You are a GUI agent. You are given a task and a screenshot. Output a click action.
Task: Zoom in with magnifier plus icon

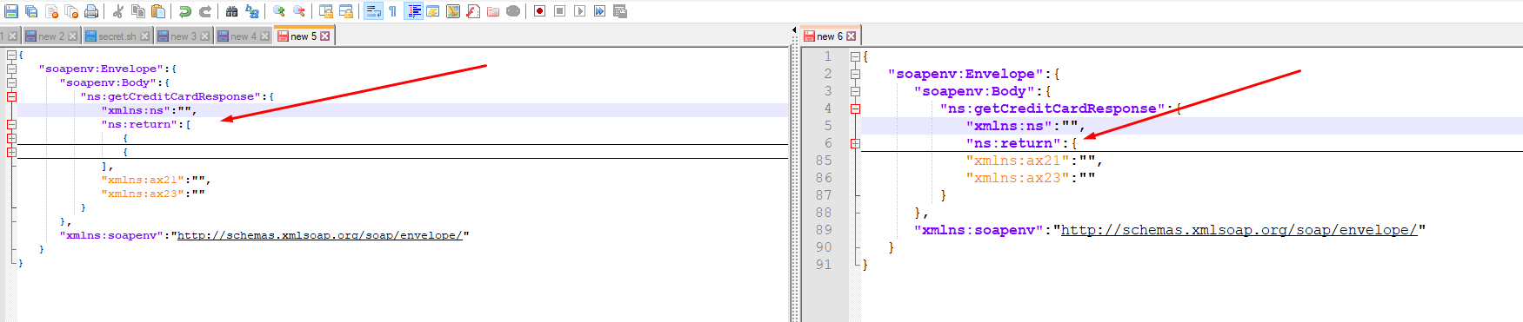278,11
